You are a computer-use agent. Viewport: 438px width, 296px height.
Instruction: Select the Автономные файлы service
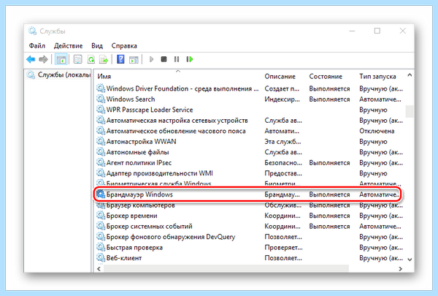tap(249, 153)
